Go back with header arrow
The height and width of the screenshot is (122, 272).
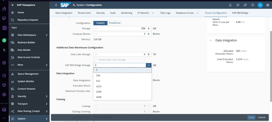(56, 5)
